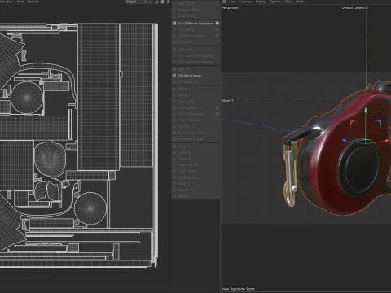
Task: Open the Filter menu in viewport
Action: click(x=288, y=2)
